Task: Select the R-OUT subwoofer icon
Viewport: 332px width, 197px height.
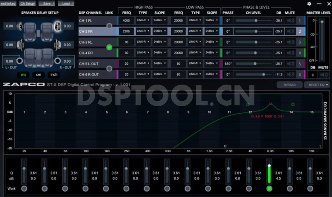Action: [57, 61]
